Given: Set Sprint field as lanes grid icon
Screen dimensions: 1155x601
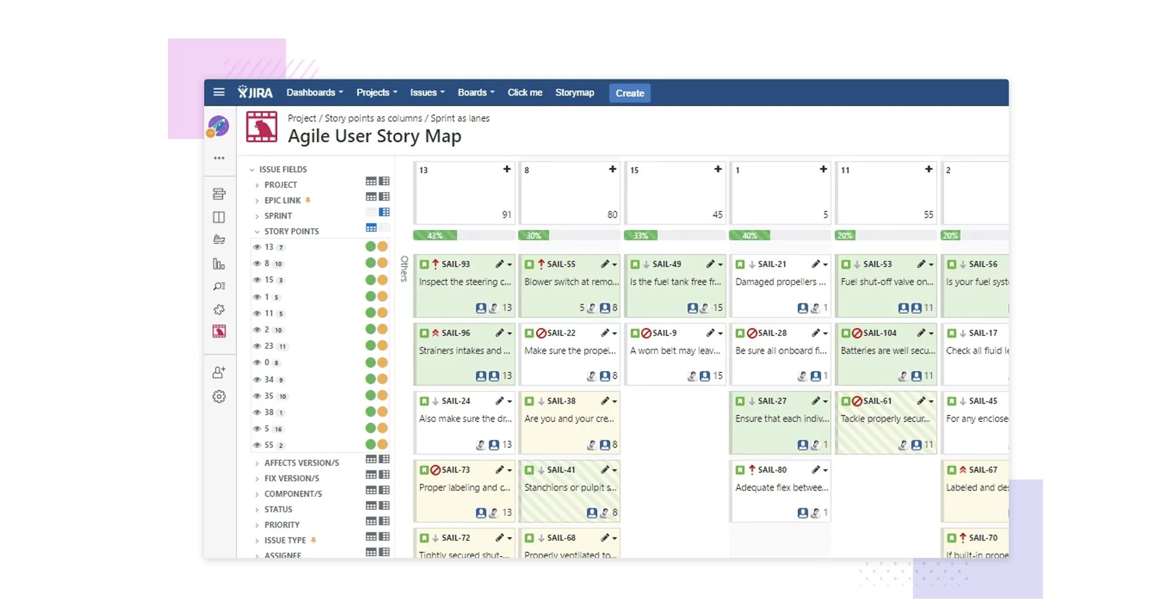Looking at the screenshot, I should [384, 212].
